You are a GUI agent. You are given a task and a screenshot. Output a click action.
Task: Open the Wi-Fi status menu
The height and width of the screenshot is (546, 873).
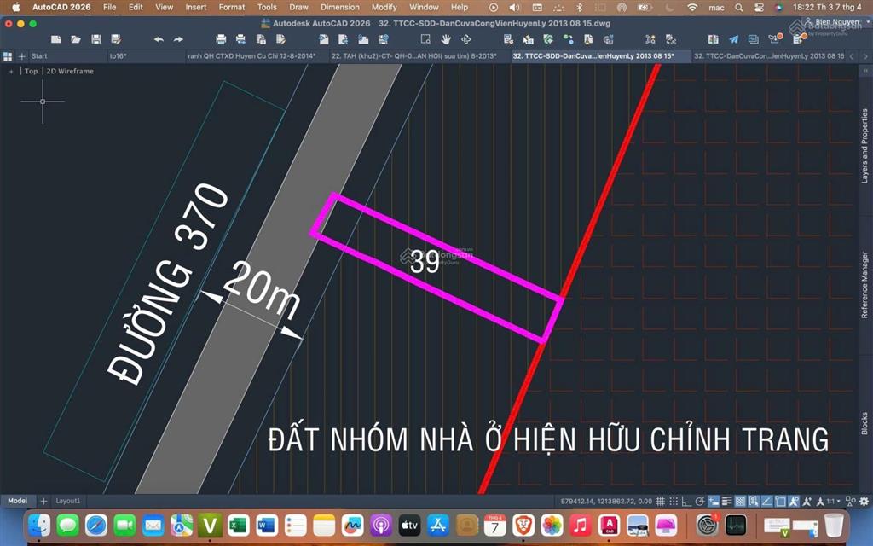(692, 7)
